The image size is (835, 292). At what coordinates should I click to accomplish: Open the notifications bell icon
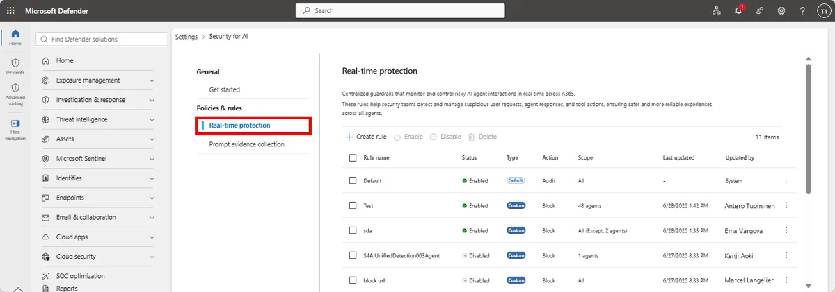(x=738, y=11)
